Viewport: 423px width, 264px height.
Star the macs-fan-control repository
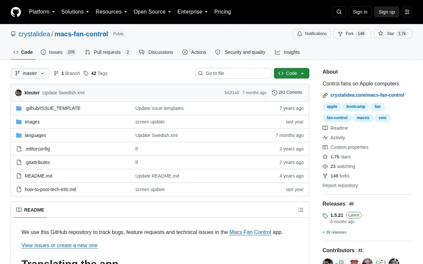click(x=393, y=34)
